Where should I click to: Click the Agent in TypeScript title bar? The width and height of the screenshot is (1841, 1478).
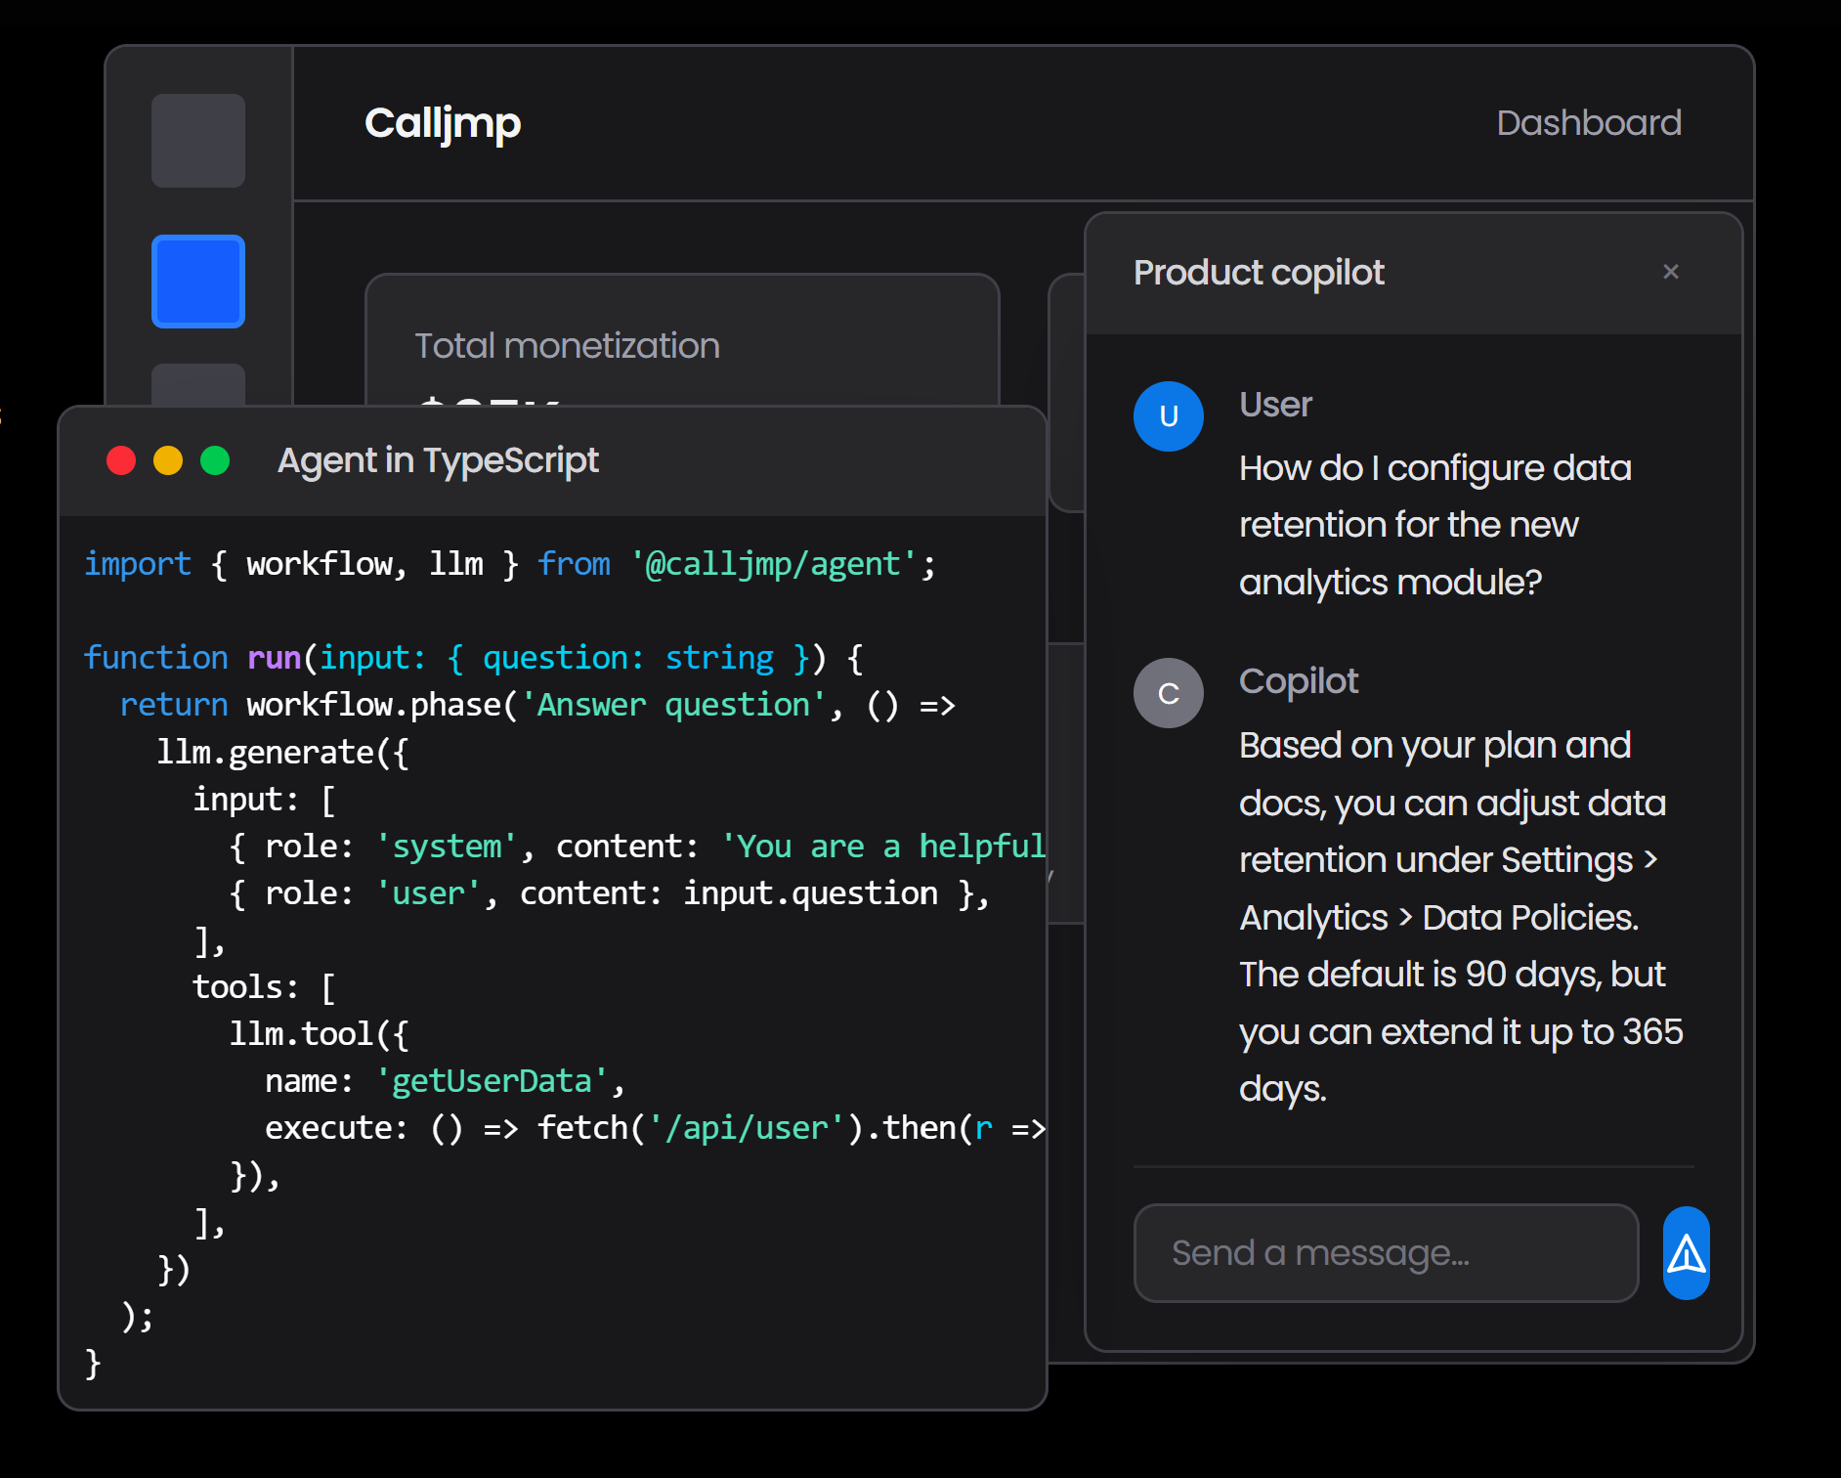[437, 459]
